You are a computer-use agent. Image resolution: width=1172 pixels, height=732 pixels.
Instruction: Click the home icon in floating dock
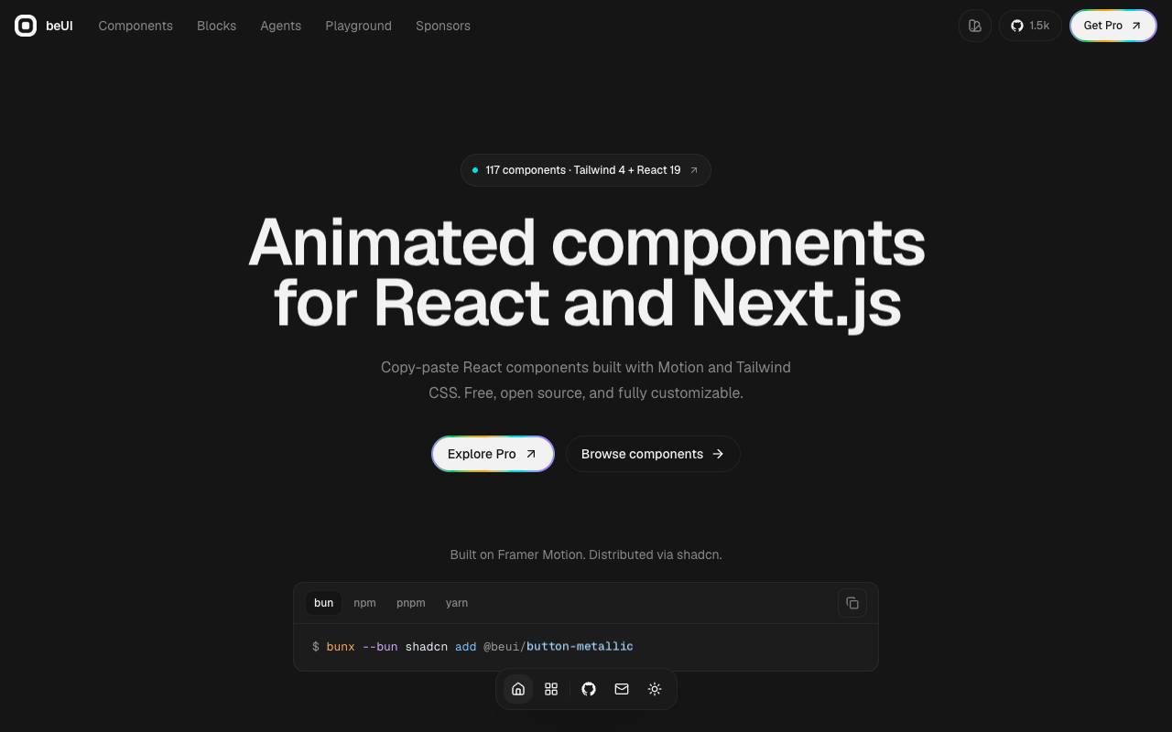click(518, 689)
